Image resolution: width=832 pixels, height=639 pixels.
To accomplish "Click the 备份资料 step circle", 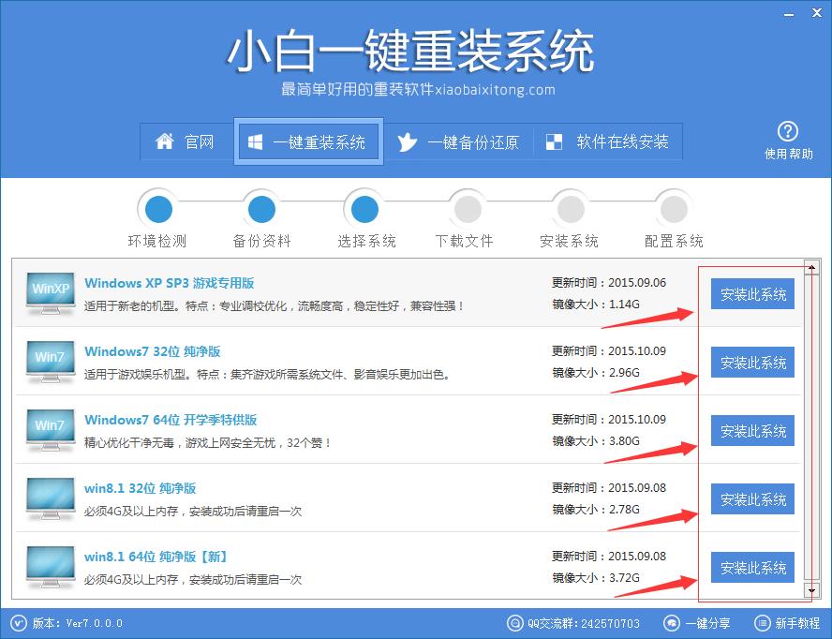I will click(x=261, y=209).
